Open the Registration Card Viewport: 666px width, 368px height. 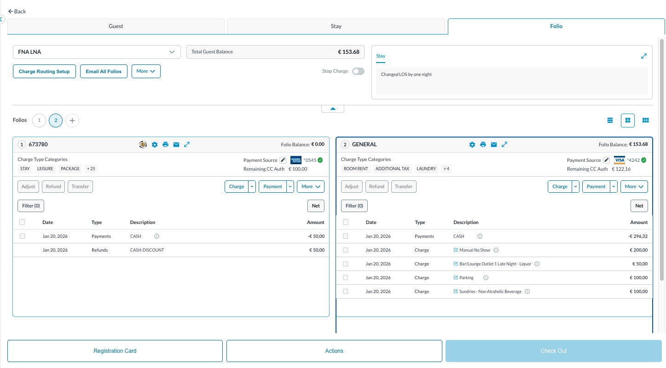pos(115,351)
